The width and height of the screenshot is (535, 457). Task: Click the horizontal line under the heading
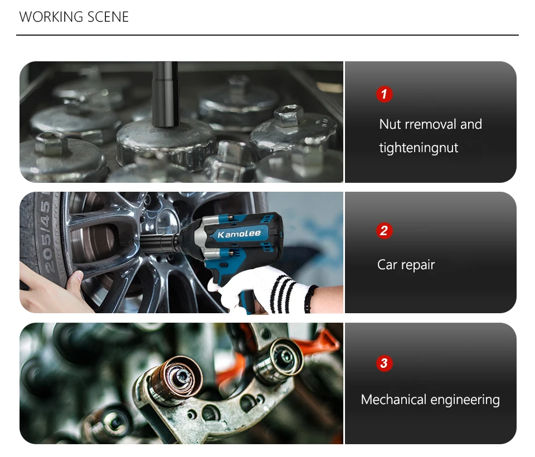[x=267, y=35]
